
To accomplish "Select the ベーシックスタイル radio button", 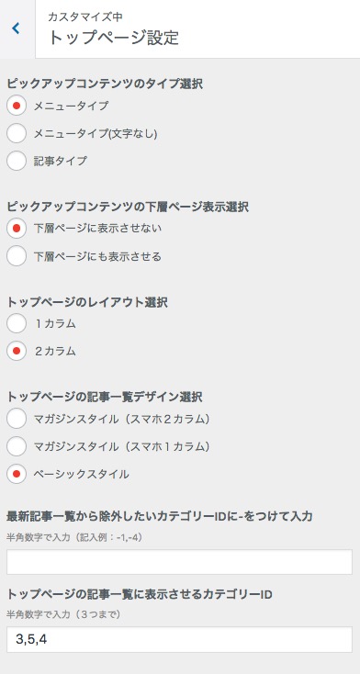I will tap(17, 474).
